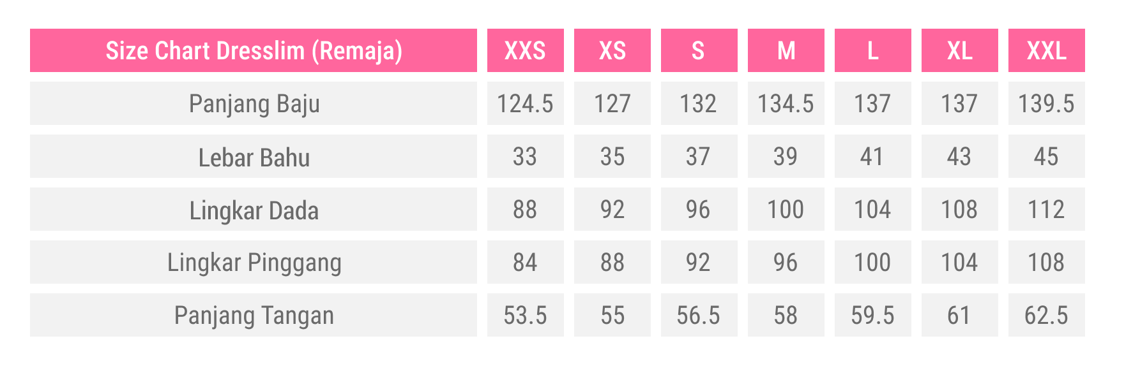This screenshot has height=387, width=1140.
Task: Click the Panjang Baju row label
Action: click(x=254, y=103)
